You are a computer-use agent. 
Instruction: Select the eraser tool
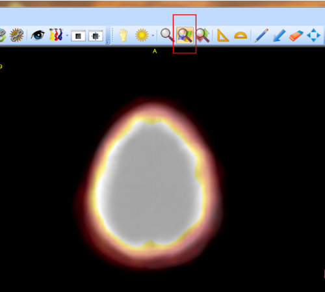pyautogui.click(x=296, y=36)
